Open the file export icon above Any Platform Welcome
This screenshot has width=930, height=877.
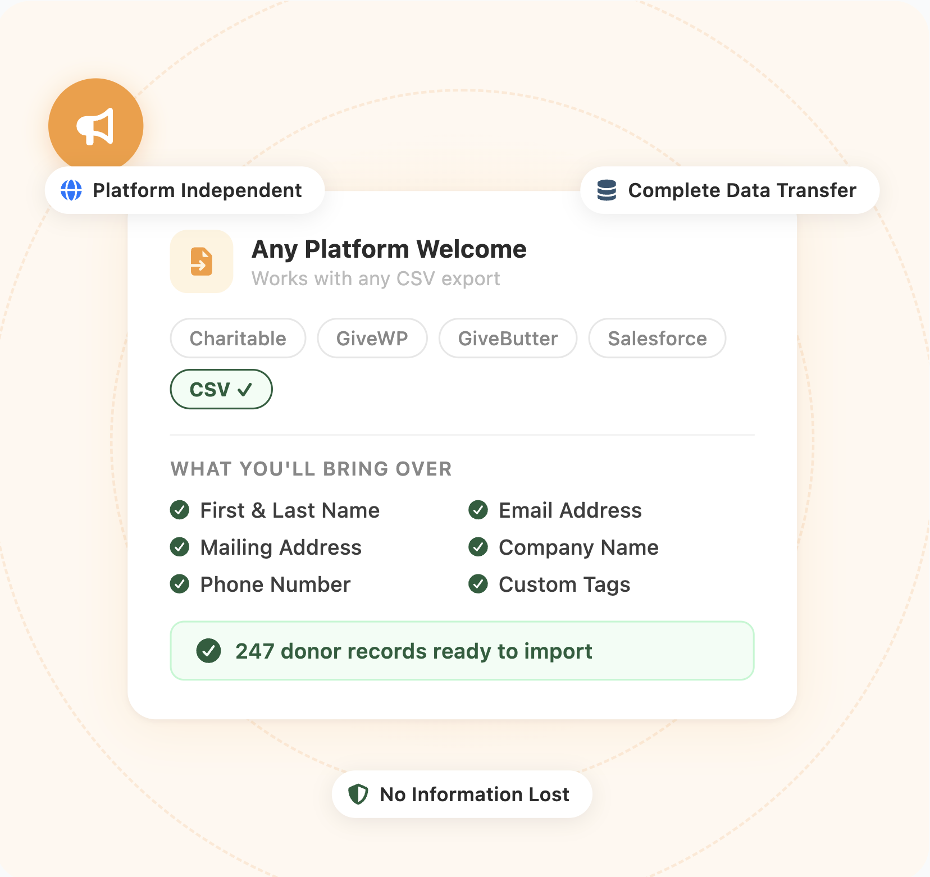pyautogui.click(x=202, y=262)
